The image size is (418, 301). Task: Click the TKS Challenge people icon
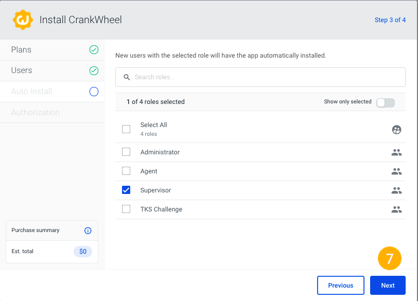pyautogui.click(x=396, y=209)
